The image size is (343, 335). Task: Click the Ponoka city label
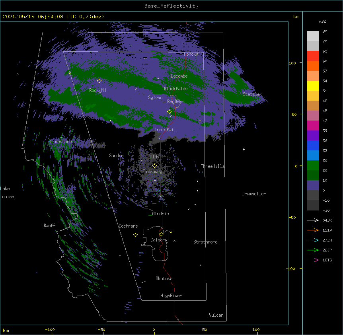(191, 54)
